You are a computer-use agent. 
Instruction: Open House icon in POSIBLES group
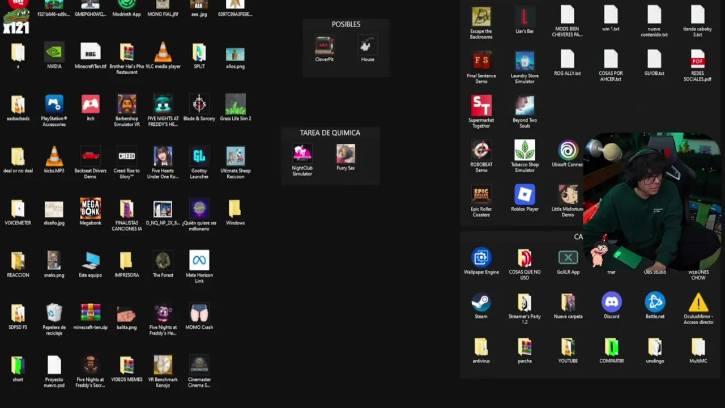click(368, 45)
